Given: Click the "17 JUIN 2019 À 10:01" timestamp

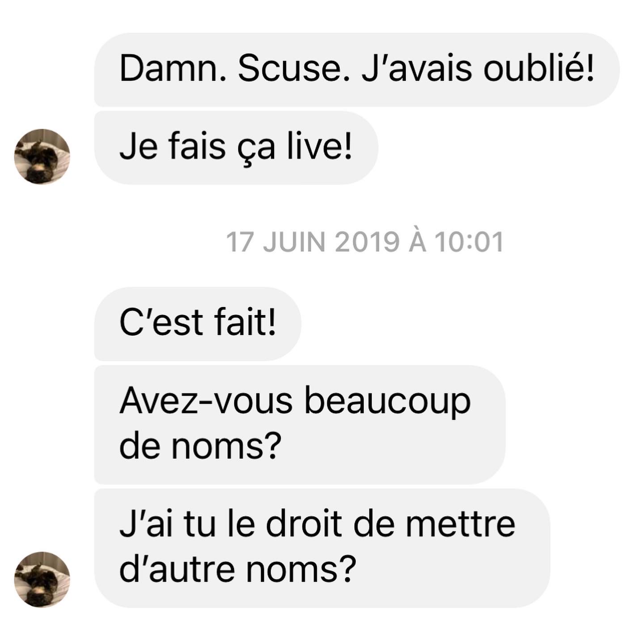Looking at the screenshot, I should pyautogui.click(x=365, y=242).
